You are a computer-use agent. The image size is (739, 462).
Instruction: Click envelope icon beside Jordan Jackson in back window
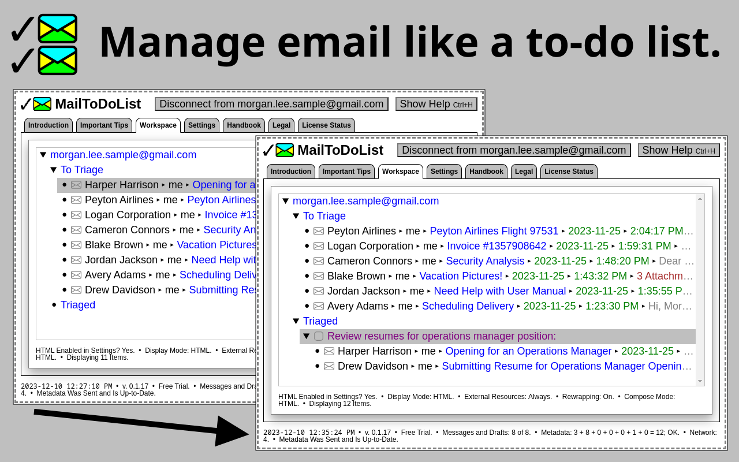76,260
